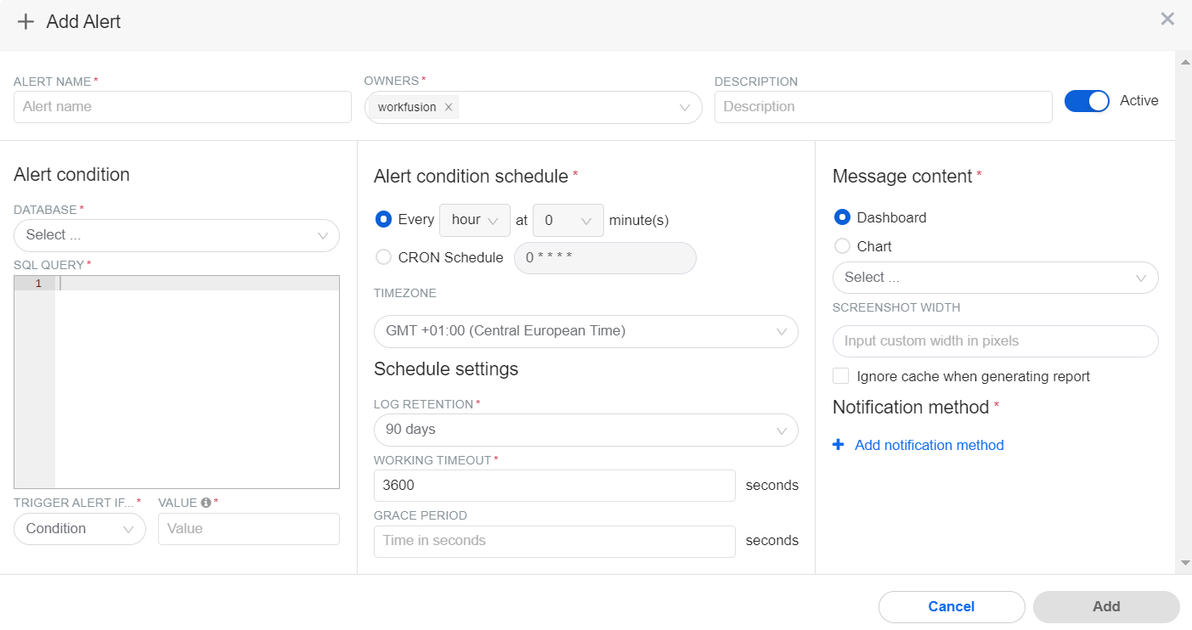Focus the Screenshot Width input field
This screenshot has height=630, width=1192.
click(996, 341)
